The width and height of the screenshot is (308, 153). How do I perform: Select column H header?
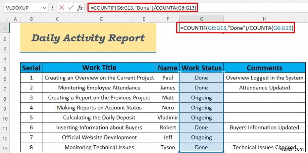point(264,19)
